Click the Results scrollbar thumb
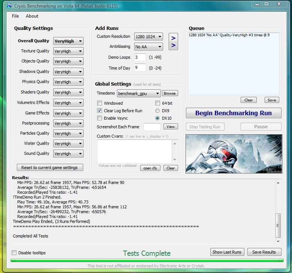The image size is (292, 273). 278,226
